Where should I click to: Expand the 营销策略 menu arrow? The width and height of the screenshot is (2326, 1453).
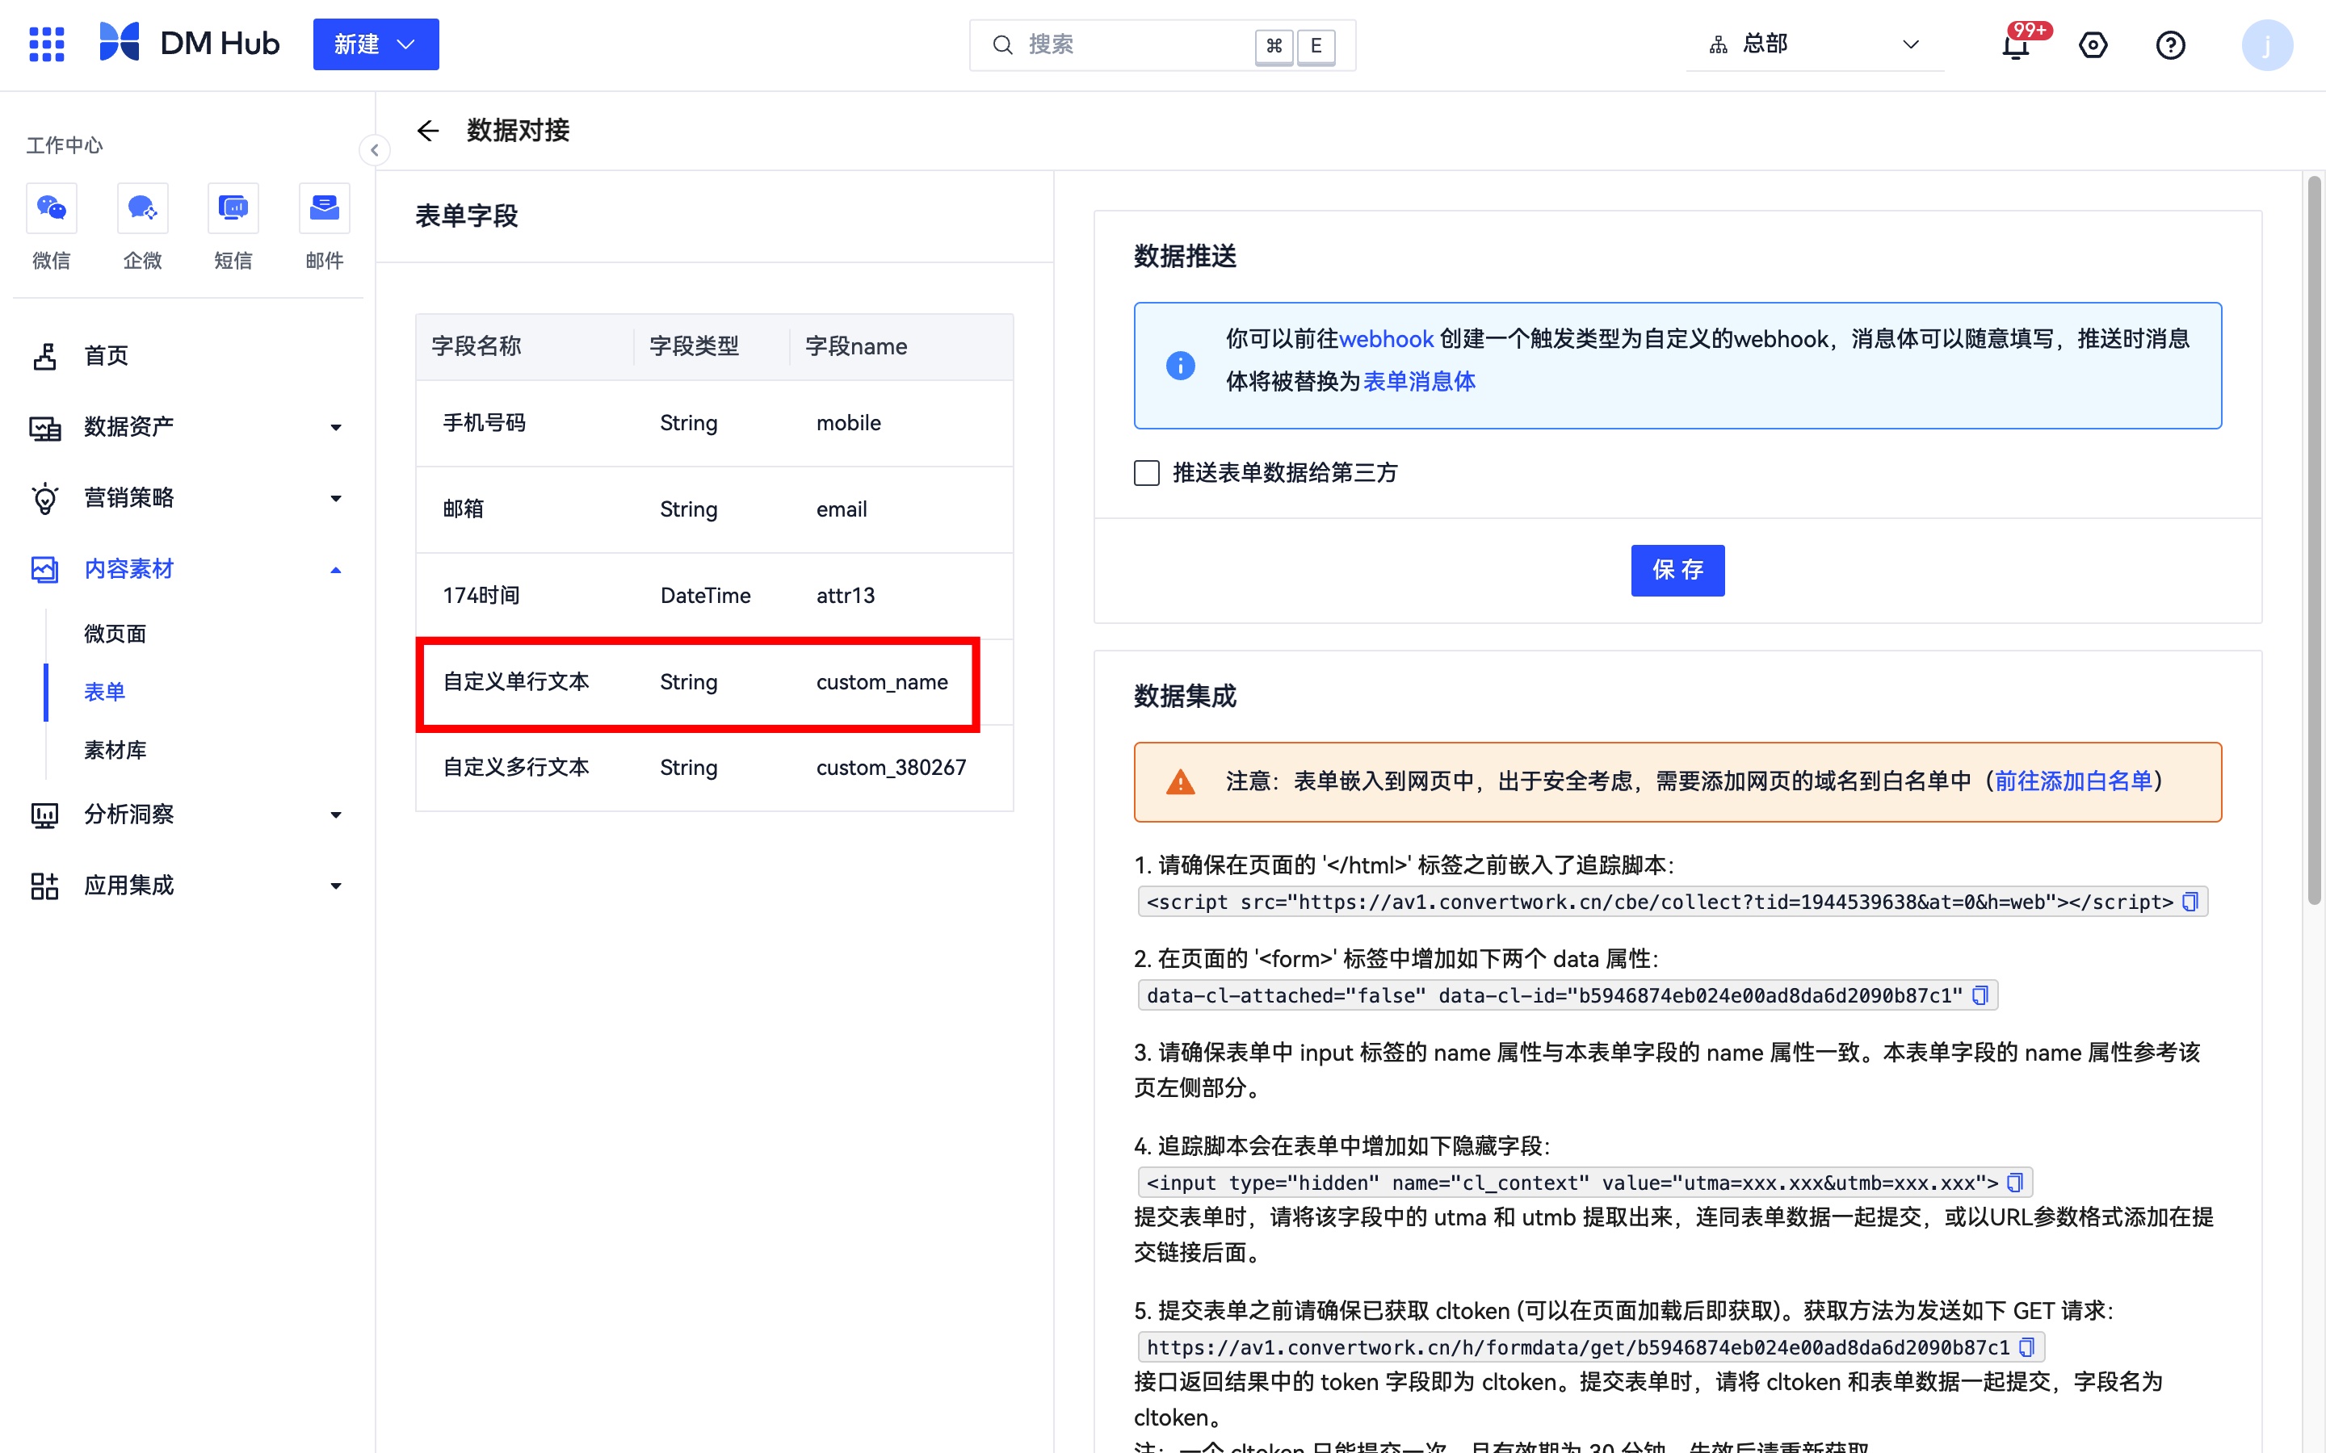tap(335, 499)
